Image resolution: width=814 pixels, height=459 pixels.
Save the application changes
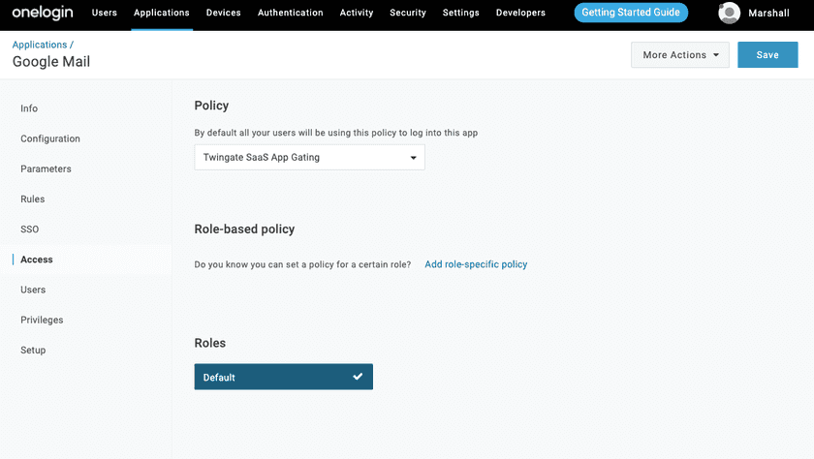(767, 55)
